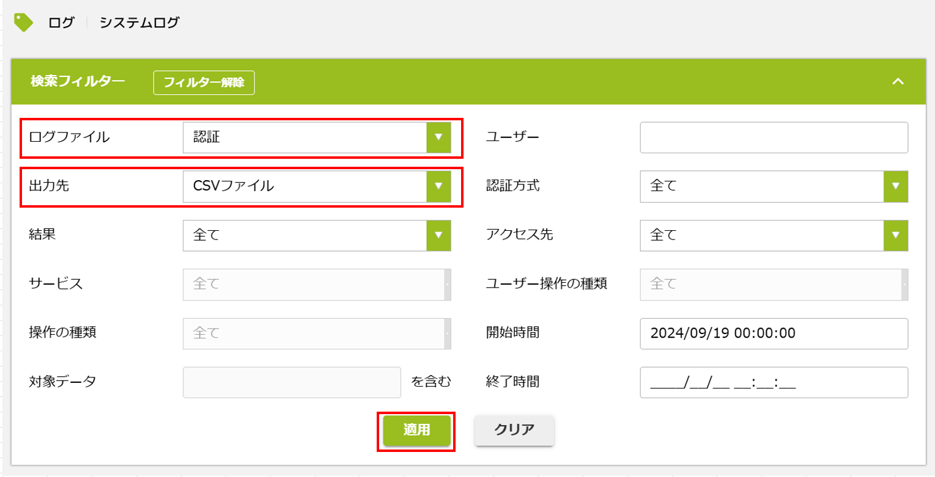935x477 pixels.
Task: Click the ユーザー操作の種類 dropdown
Action: (x=774, y=284)
